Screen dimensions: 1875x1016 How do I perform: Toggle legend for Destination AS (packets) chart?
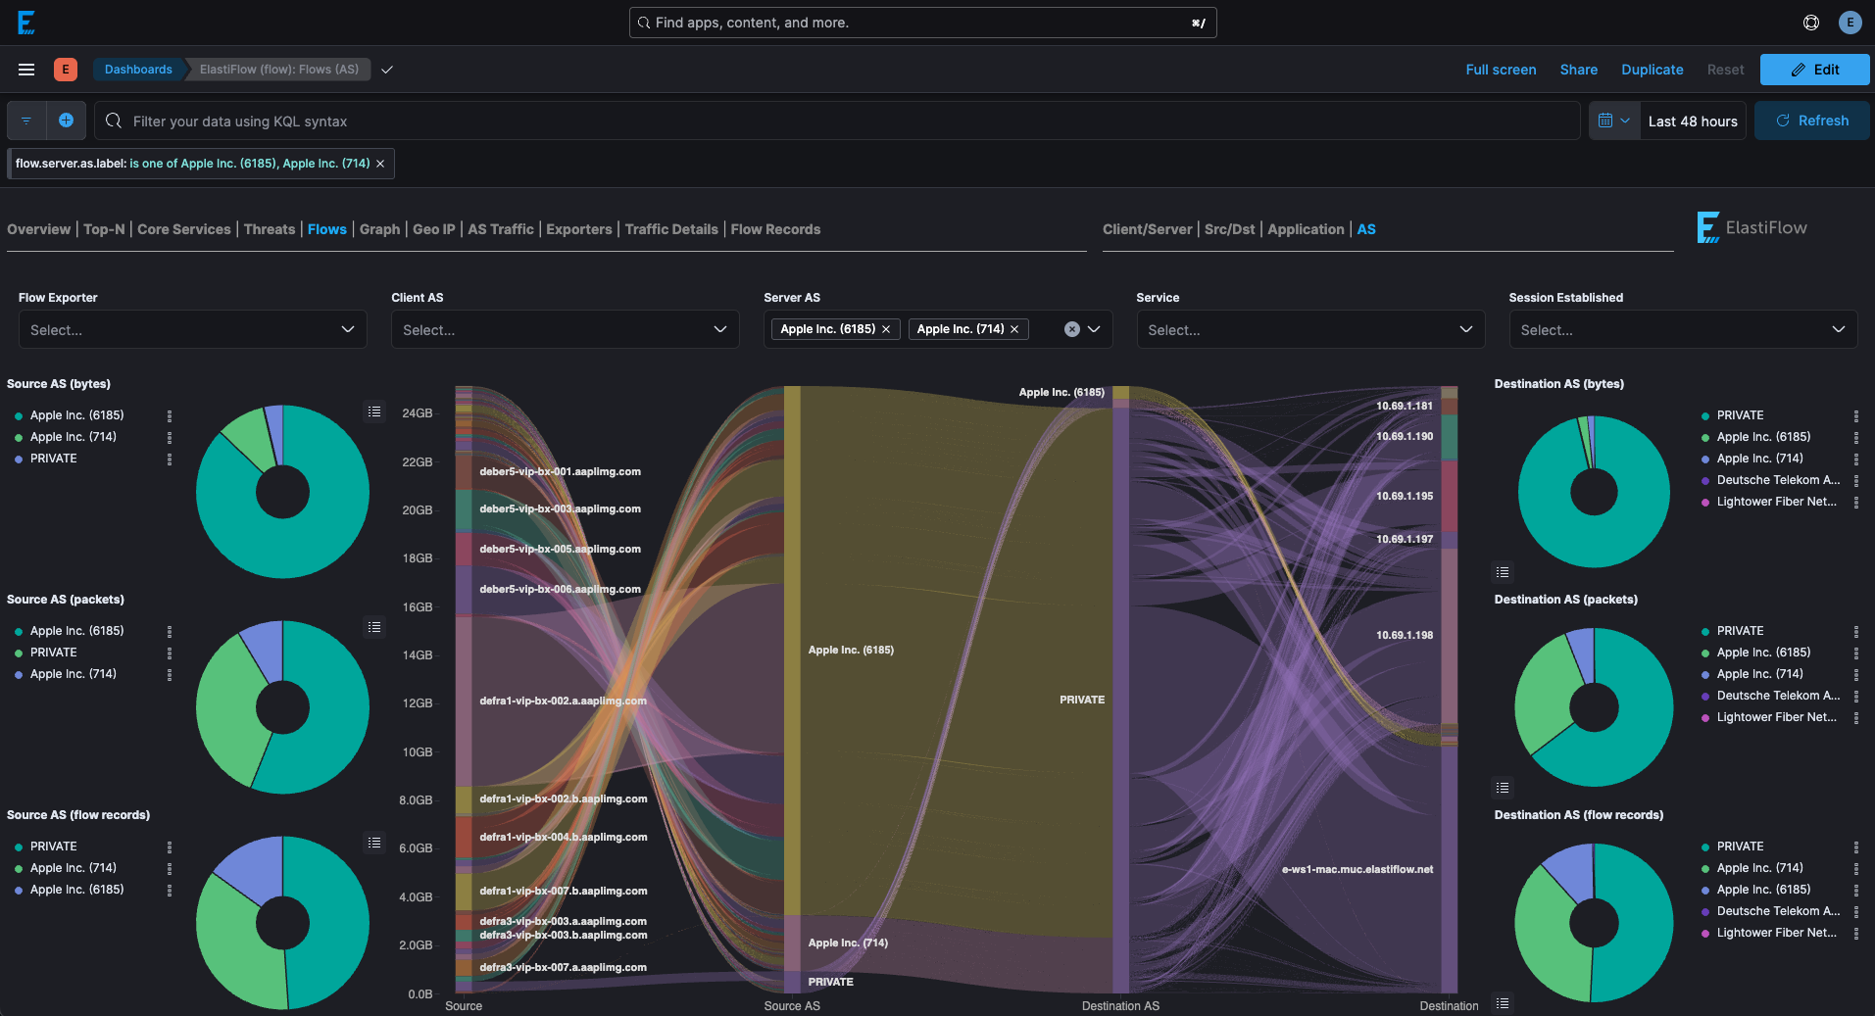click(x=1503, y=788)
